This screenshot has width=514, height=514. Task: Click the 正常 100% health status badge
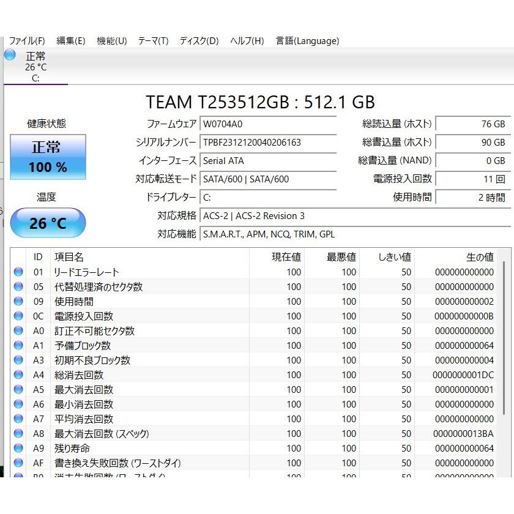tap(48, 157)
